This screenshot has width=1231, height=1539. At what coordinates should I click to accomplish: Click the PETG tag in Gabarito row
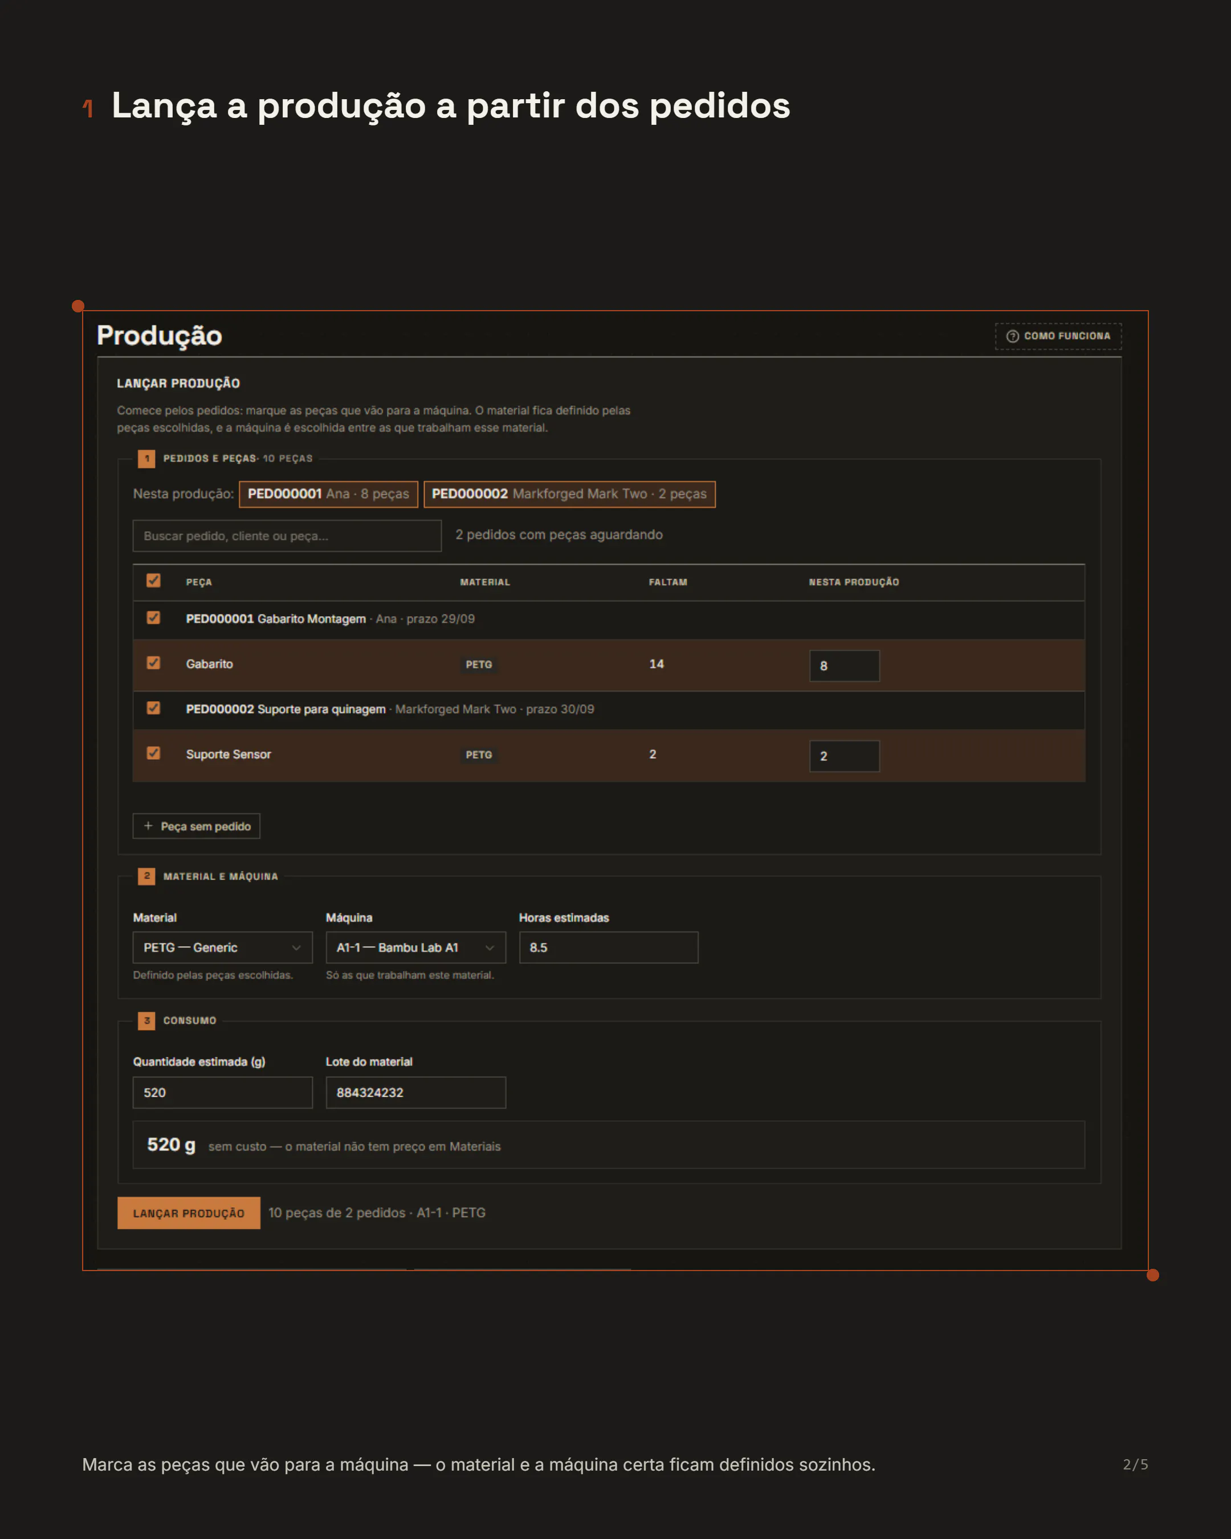479,665
